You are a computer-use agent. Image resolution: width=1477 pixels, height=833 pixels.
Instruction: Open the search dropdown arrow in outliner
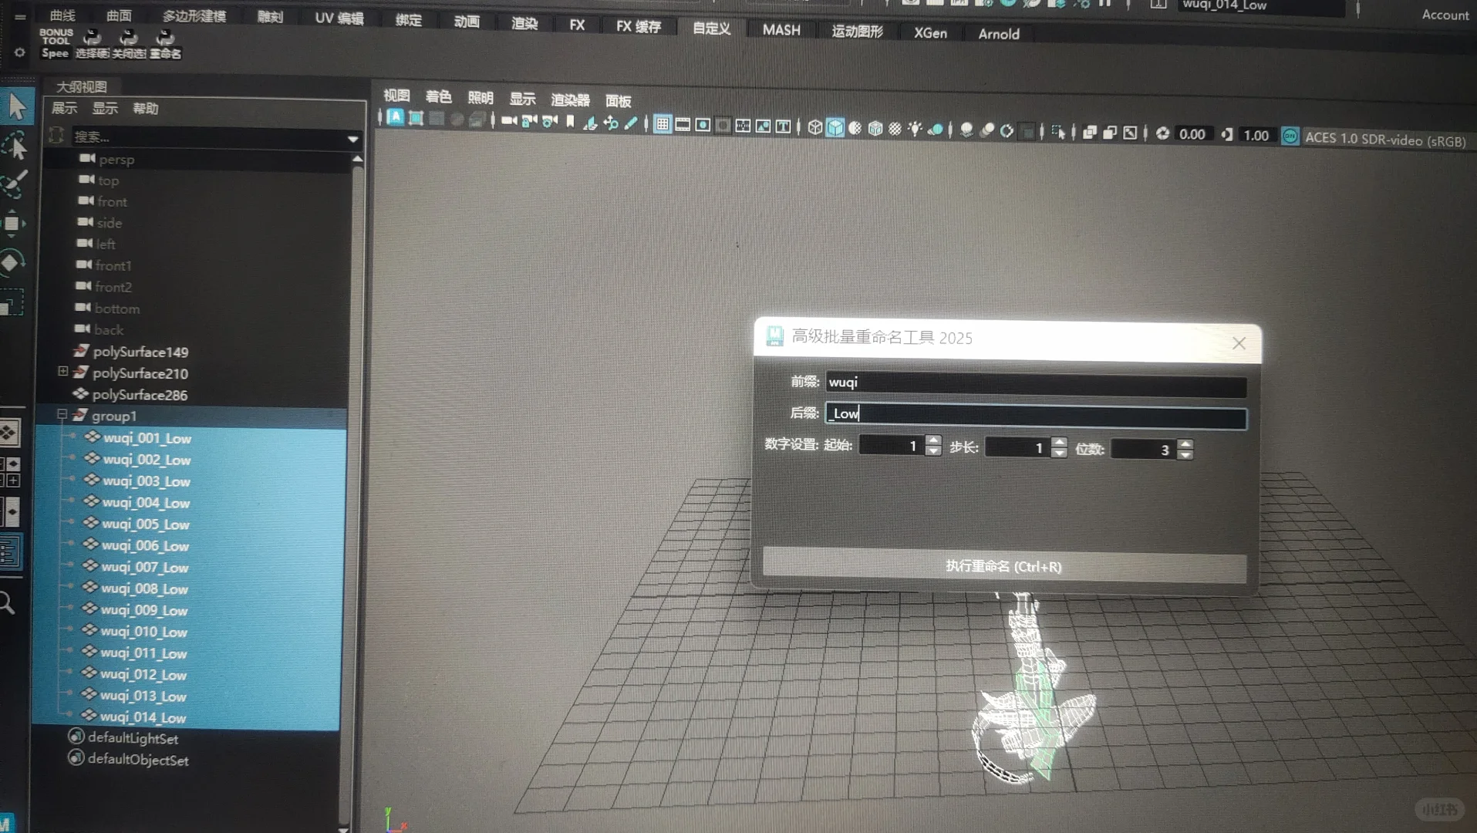pos(353,140)
